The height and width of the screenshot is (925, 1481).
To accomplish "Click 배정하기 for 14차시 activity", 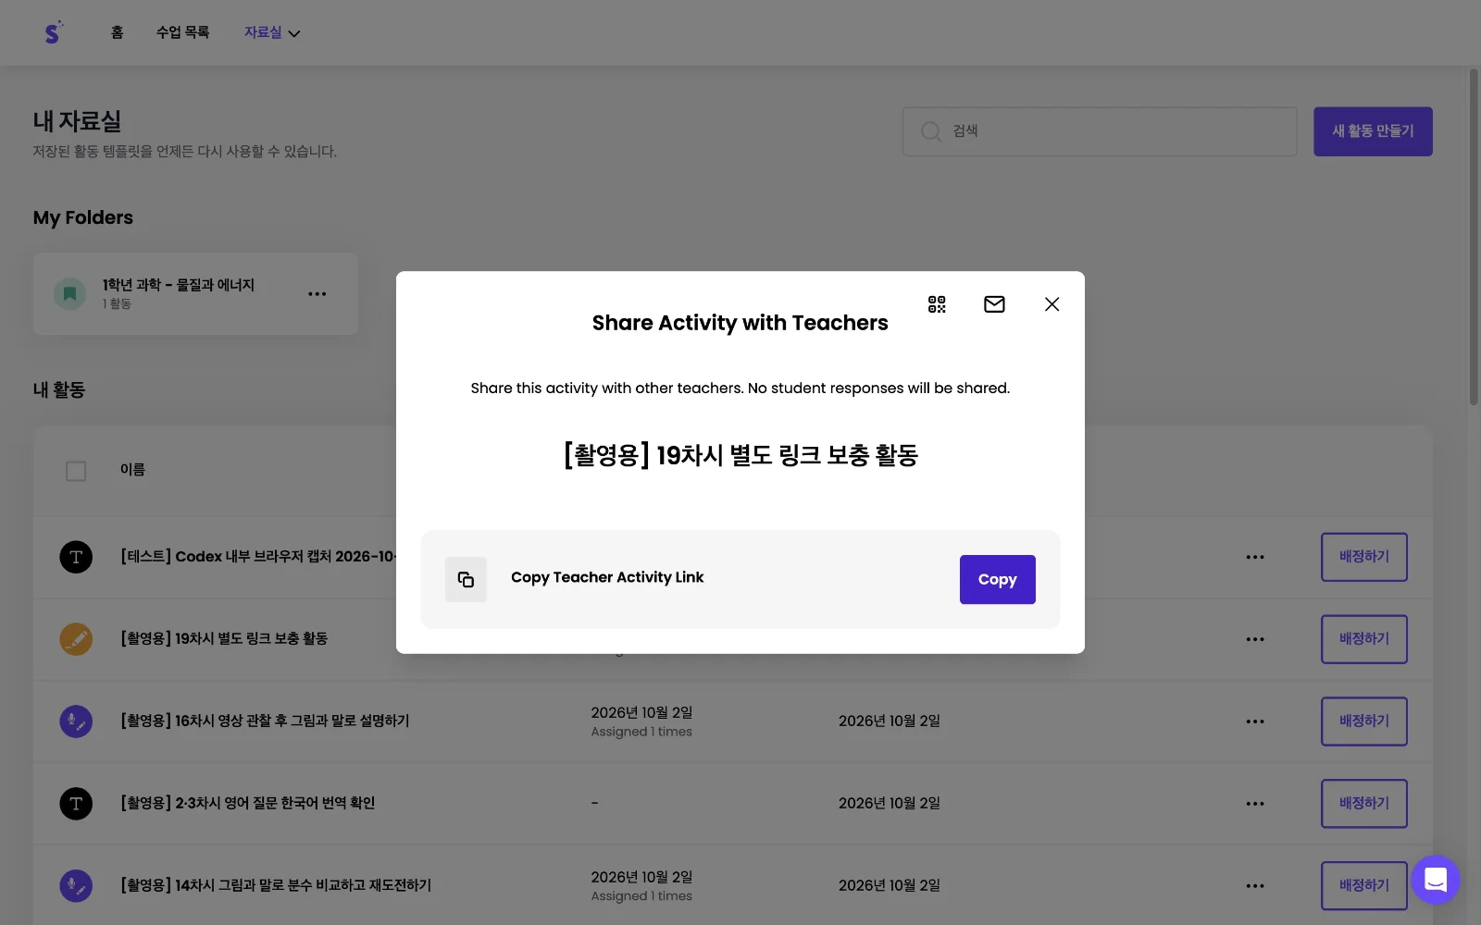I will (x=1364, y=886).
